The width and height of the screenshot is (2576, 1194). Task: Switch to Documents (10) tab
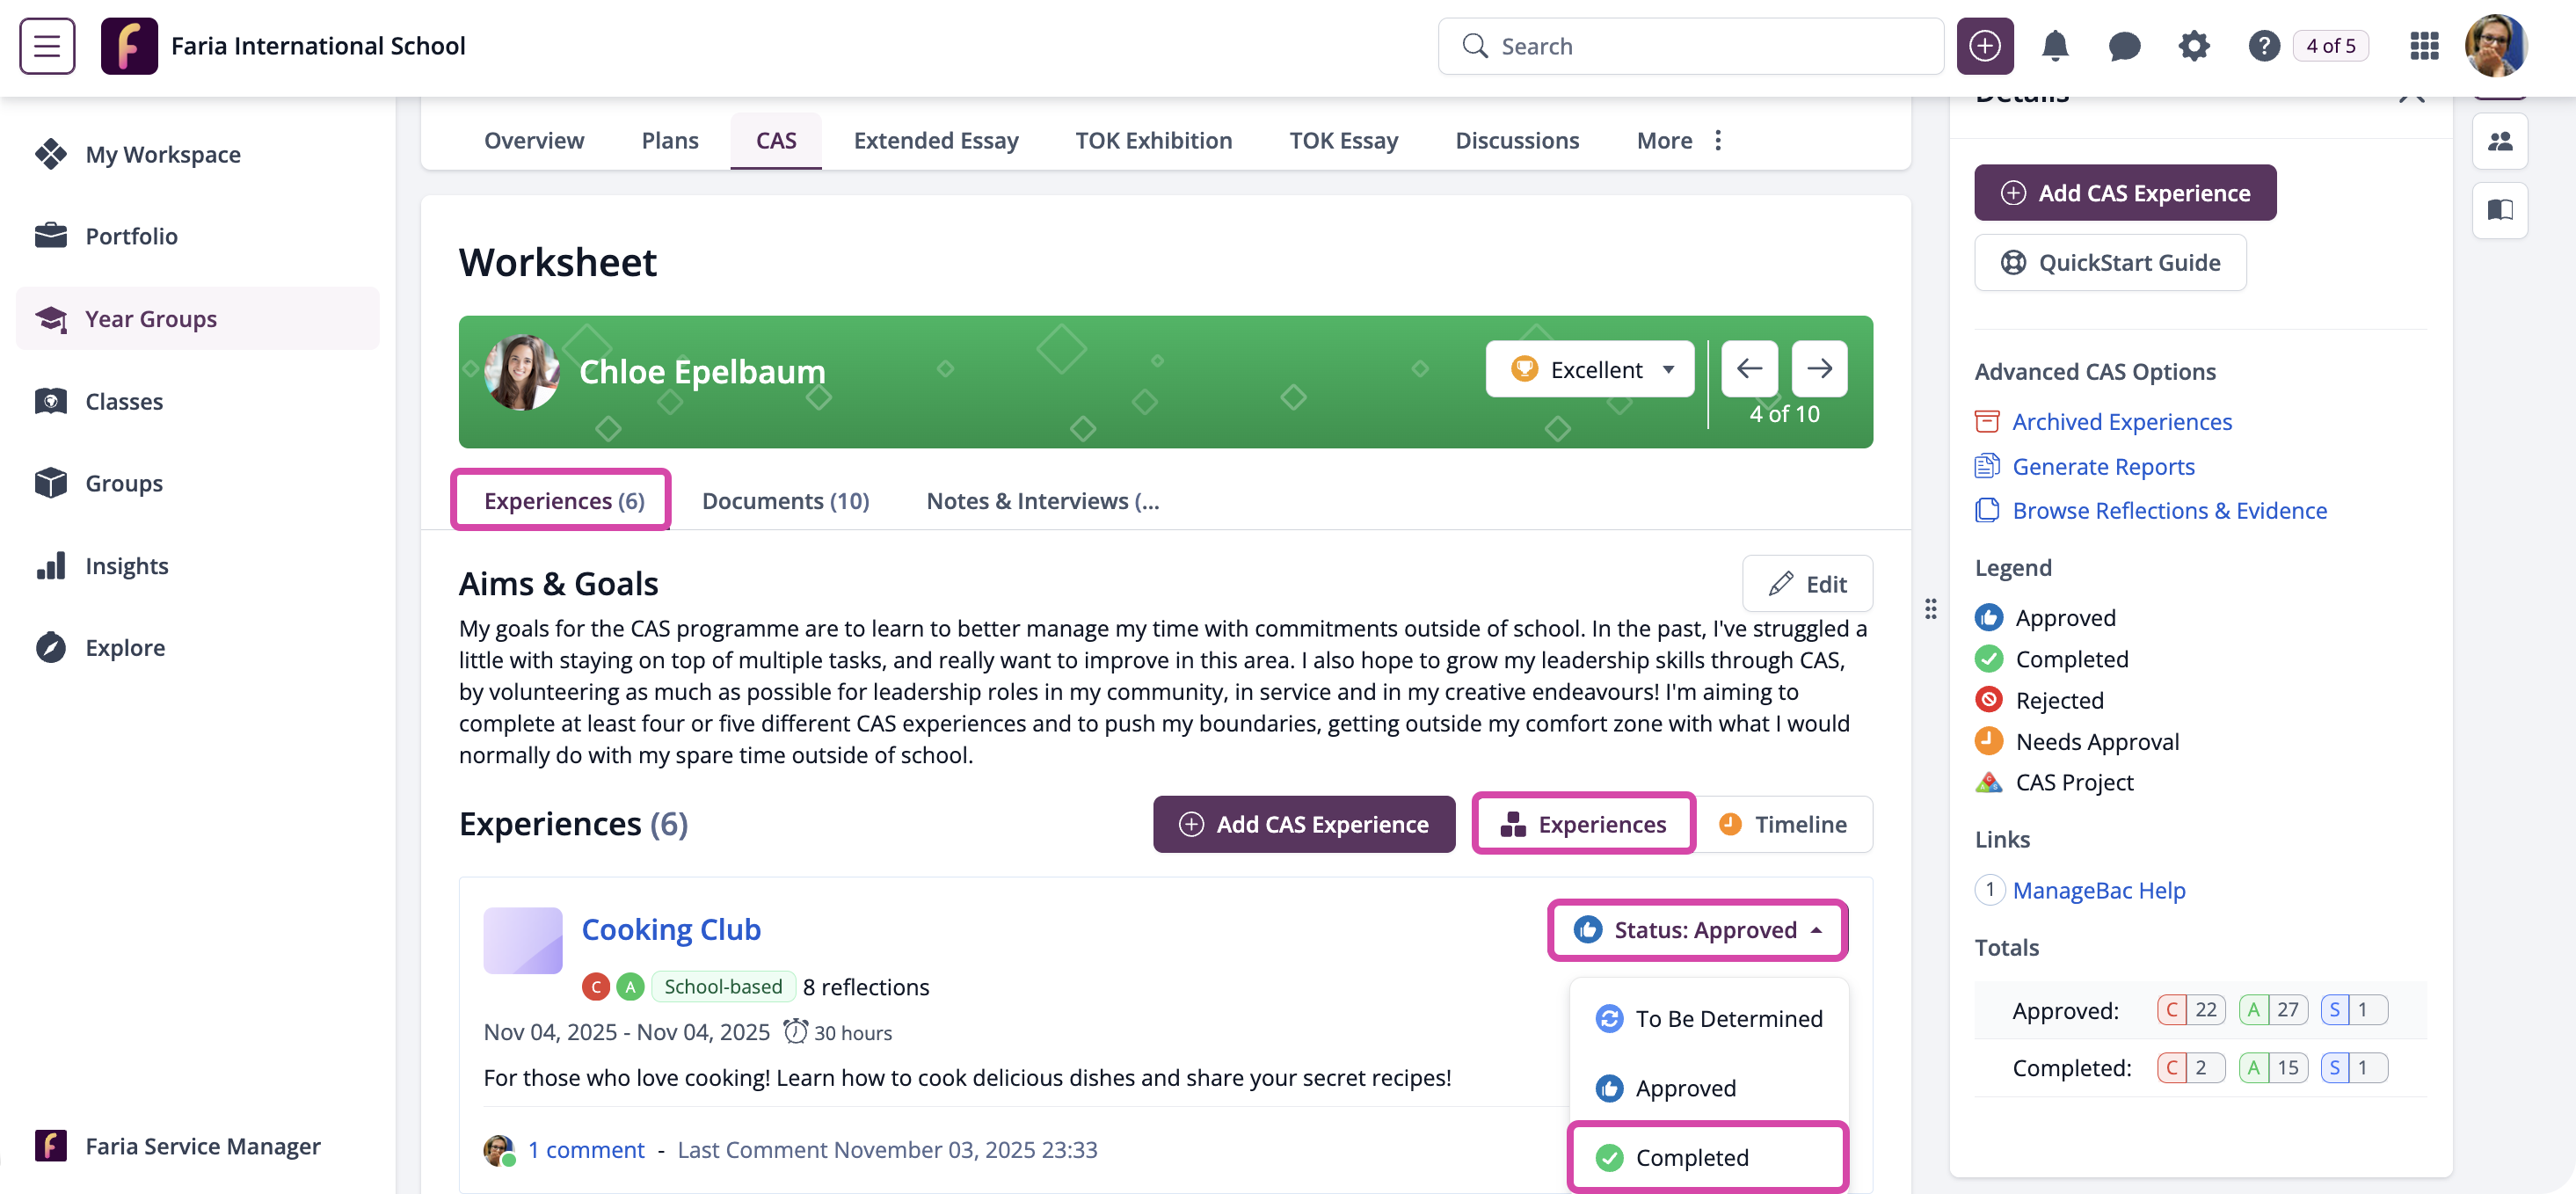coord(785,501)
